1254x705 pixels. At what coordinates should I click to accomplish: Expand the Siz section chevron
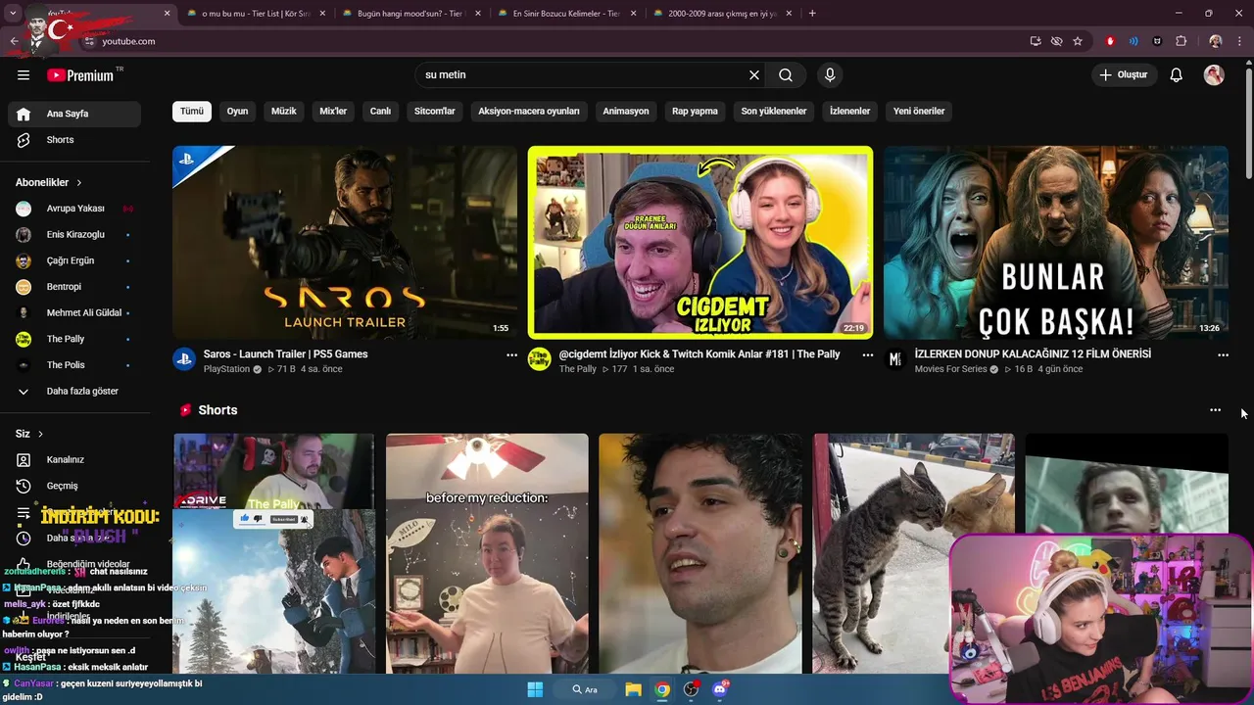click(40, 434)
